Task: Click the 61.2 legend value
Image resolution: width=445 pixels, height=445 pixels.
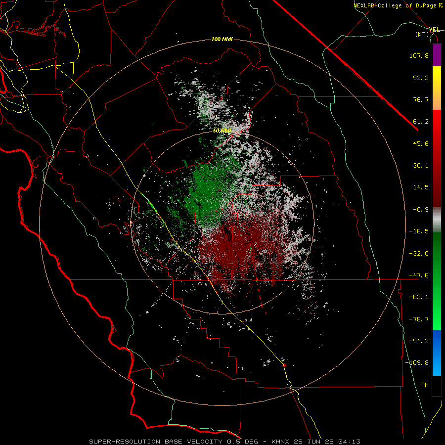Action: 421,122
